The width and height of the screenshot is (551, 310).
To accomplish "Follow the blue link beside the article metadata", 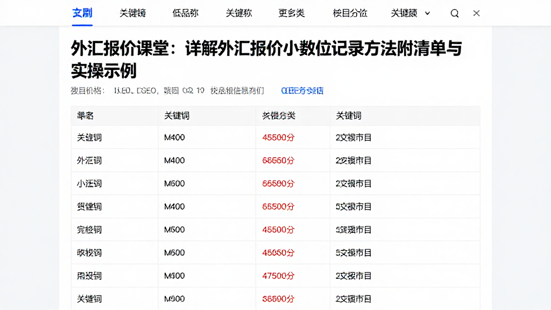I will point(302,90).
